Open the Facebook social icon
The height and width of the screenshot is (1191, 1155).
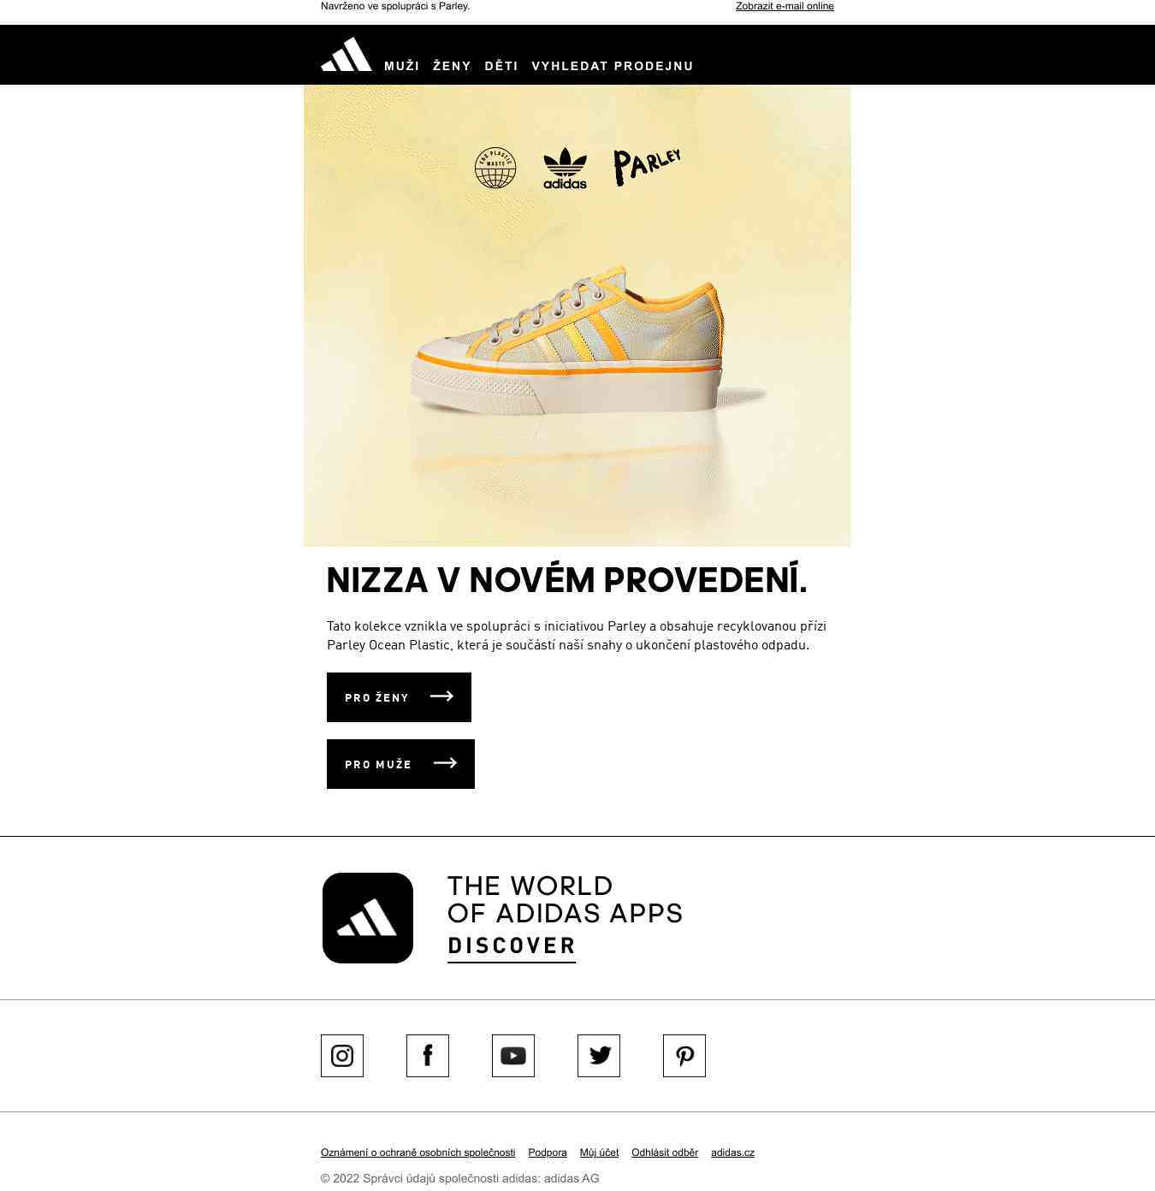point(428,1056)
